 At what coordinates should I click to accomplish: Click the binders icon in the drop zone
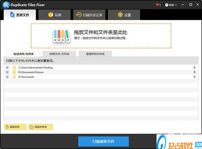click(x=62, y=36)
